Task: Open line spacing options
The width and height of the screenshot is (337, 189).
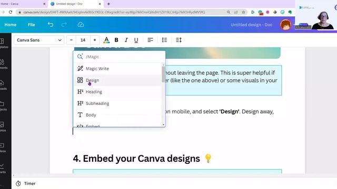Action: pos(179,40)
